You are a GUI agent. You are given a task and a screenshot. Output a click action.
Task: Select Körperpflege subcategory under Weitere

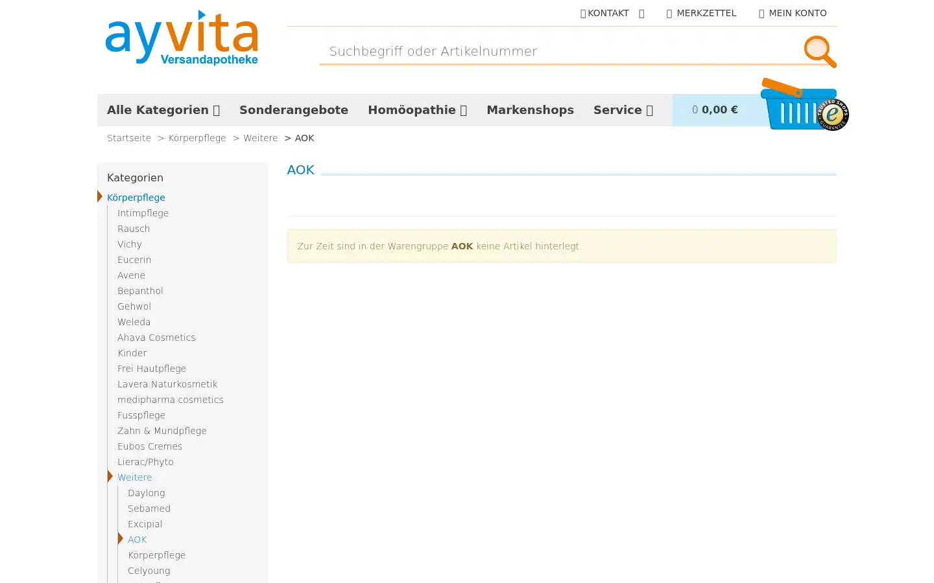pos(157,555)
